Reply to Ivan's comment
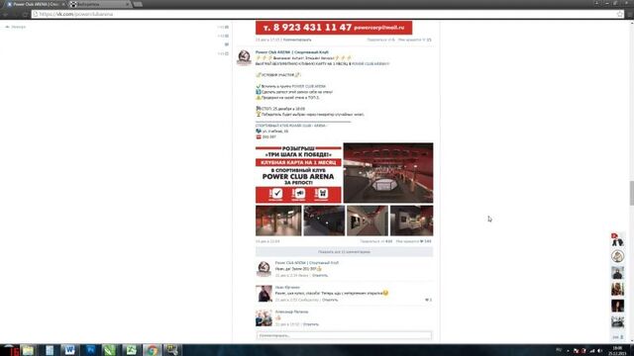The image size is (634, 356). (x=330, y=300)
